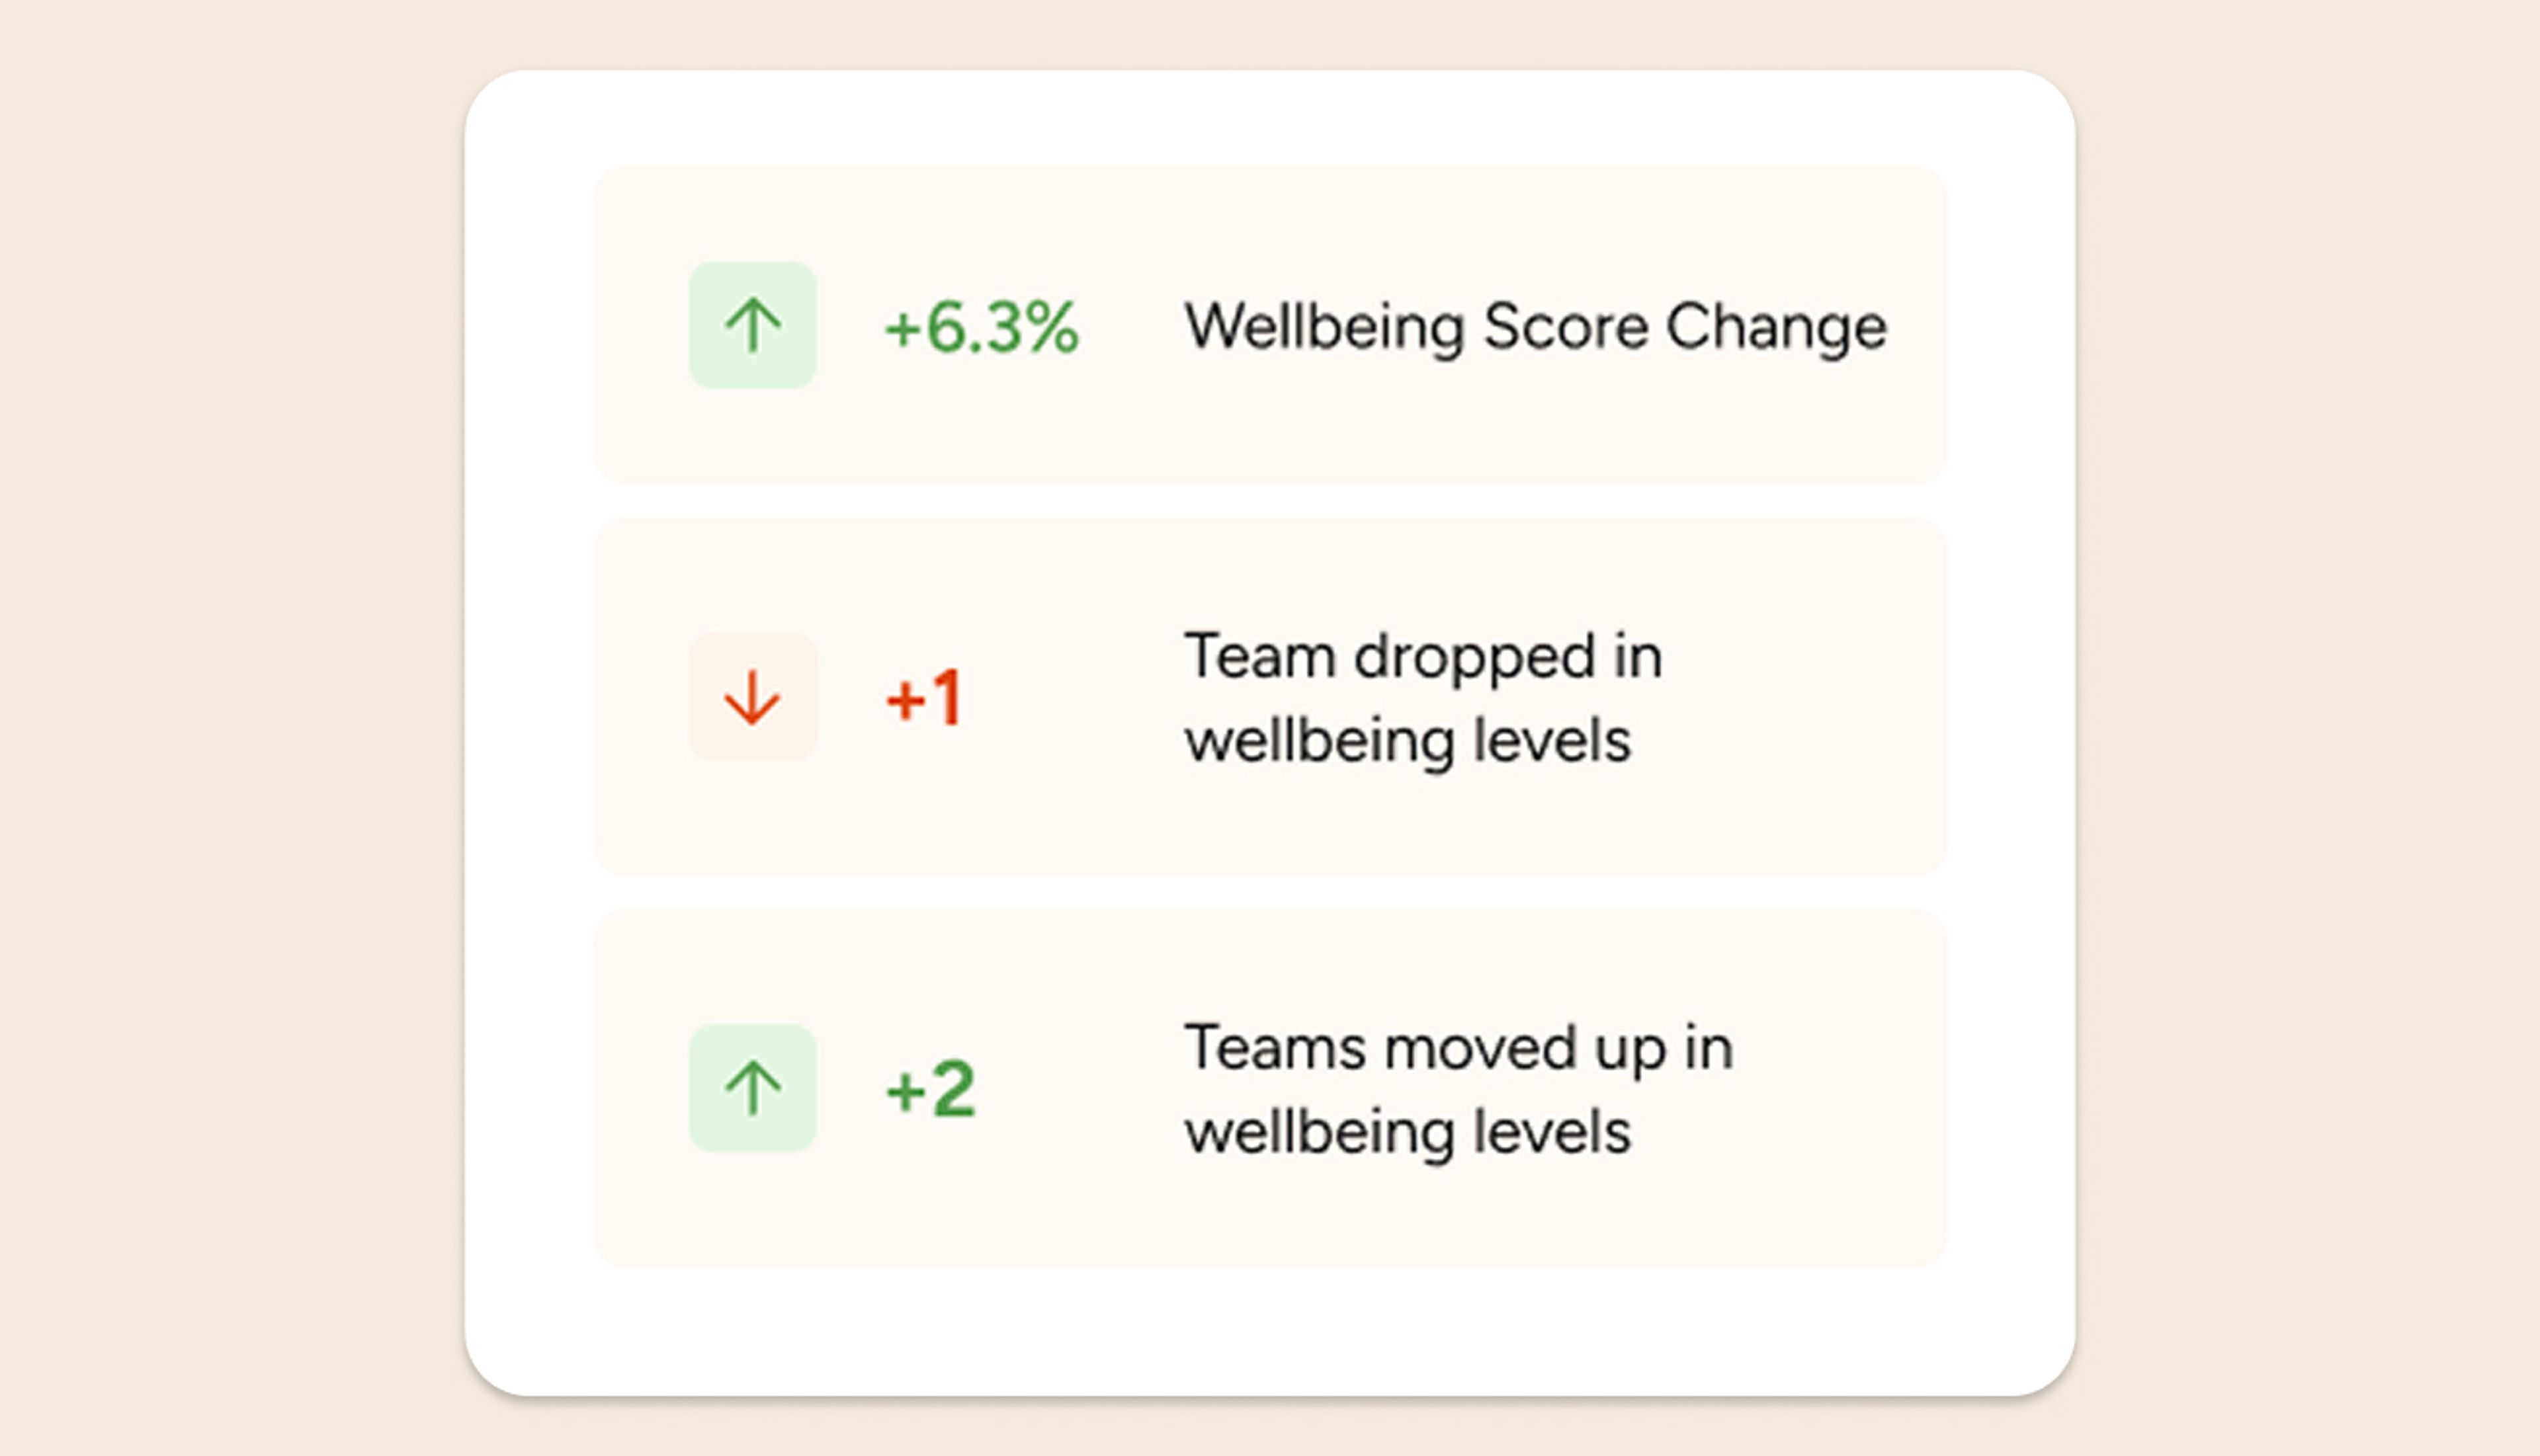The height and width of the screenshot is (1456, 2540).
Task: Click green up arrow beside +6.3%
Action: (x=752, y=326)
